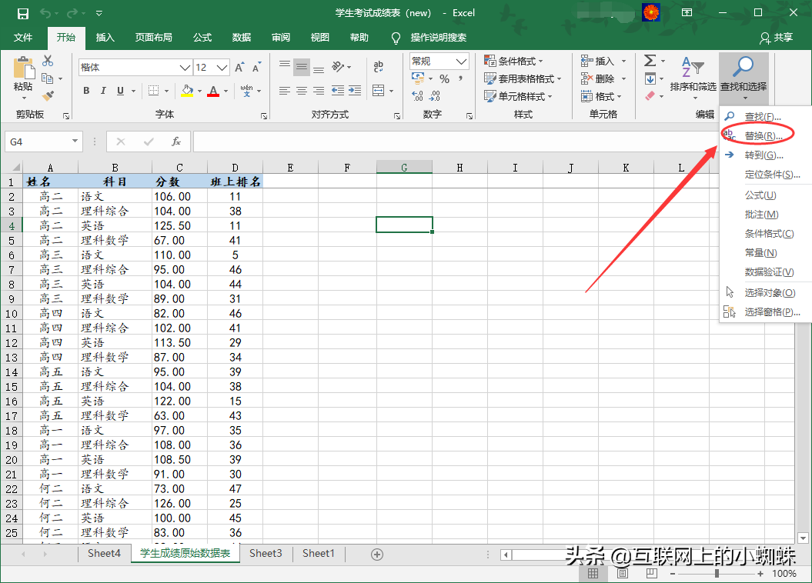Click the percent style icon
Screen dimensions: 812x583
click(444, 79)
